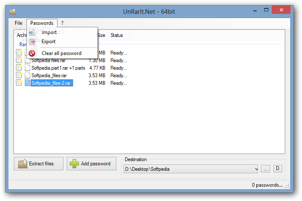Click the red Clear all password icon
Screen dimensions: 302x201
(x=32, y=53)
